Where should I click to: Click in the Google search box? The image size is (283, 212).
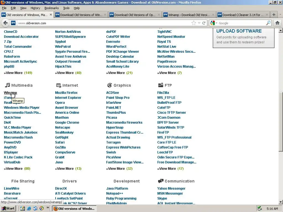point(242,23)
